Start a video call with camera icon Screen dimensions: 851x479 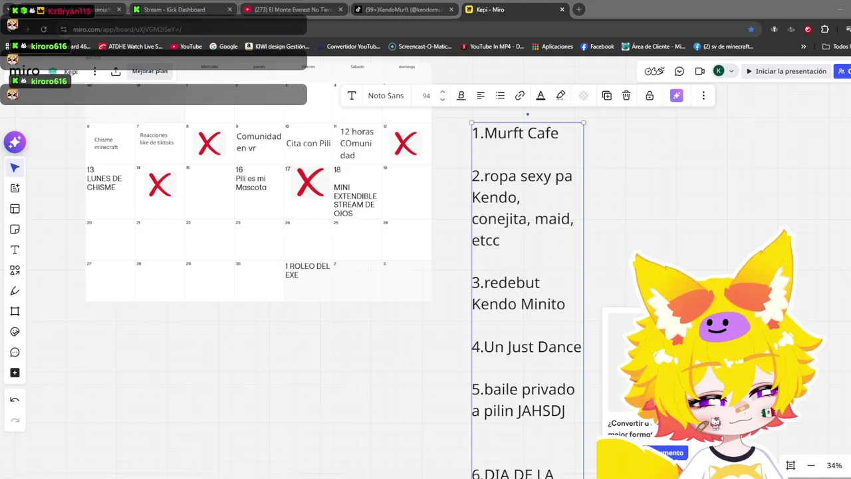(699, 71)
